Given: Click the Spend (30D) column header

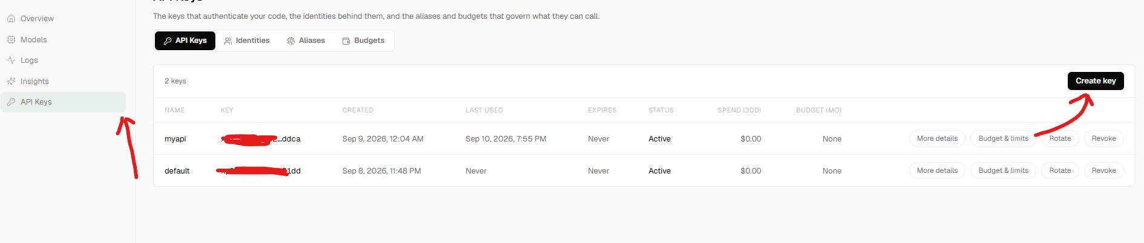Looking at the screenshot, I should [739, 110].
